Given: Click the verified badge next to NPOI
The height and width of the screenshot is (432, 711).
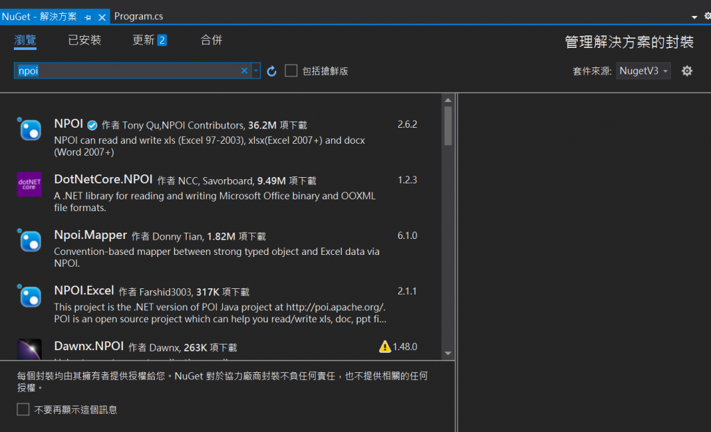Looking at the screenshot, I should click(92, 125).
